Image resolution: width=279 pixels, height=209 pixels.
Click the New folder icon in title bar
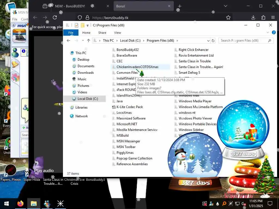pos(83,25)
